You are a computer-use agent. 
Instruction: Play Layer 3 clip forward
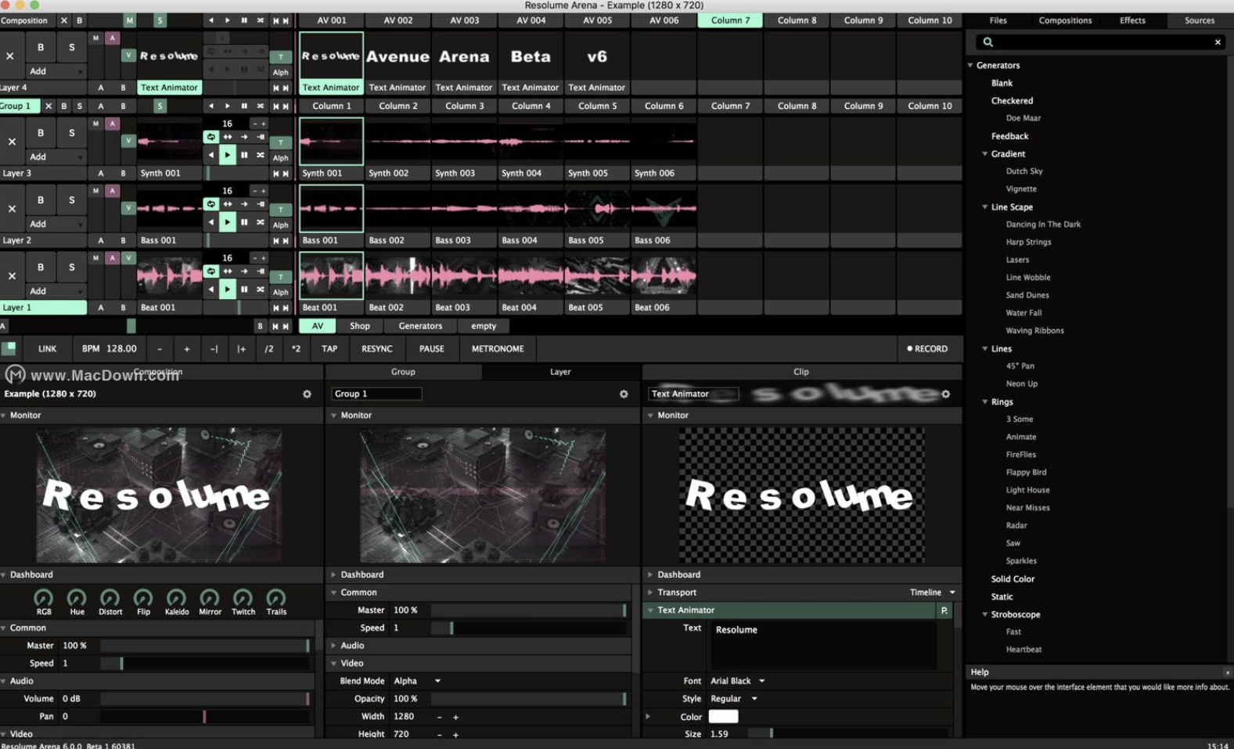click(227, 155)
